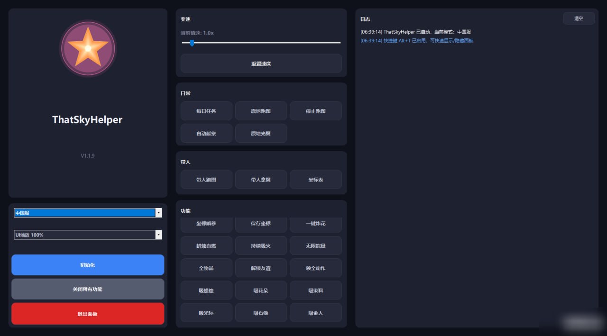Open the 坐标表 button
The width and height of the screenshot is (607, 336).
[x=316, y=180]
